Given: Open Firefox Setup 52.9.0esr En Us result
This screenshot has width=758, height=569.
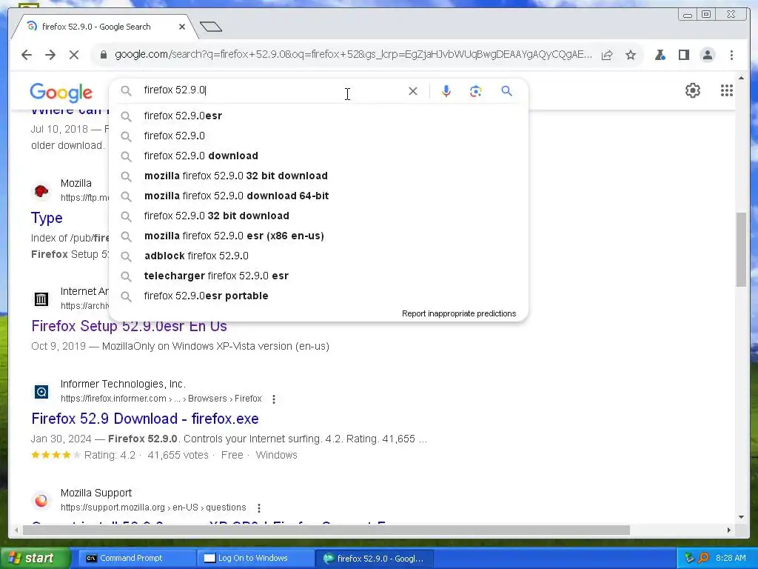Looking at the screenshot, I should (x=129, y=327).
